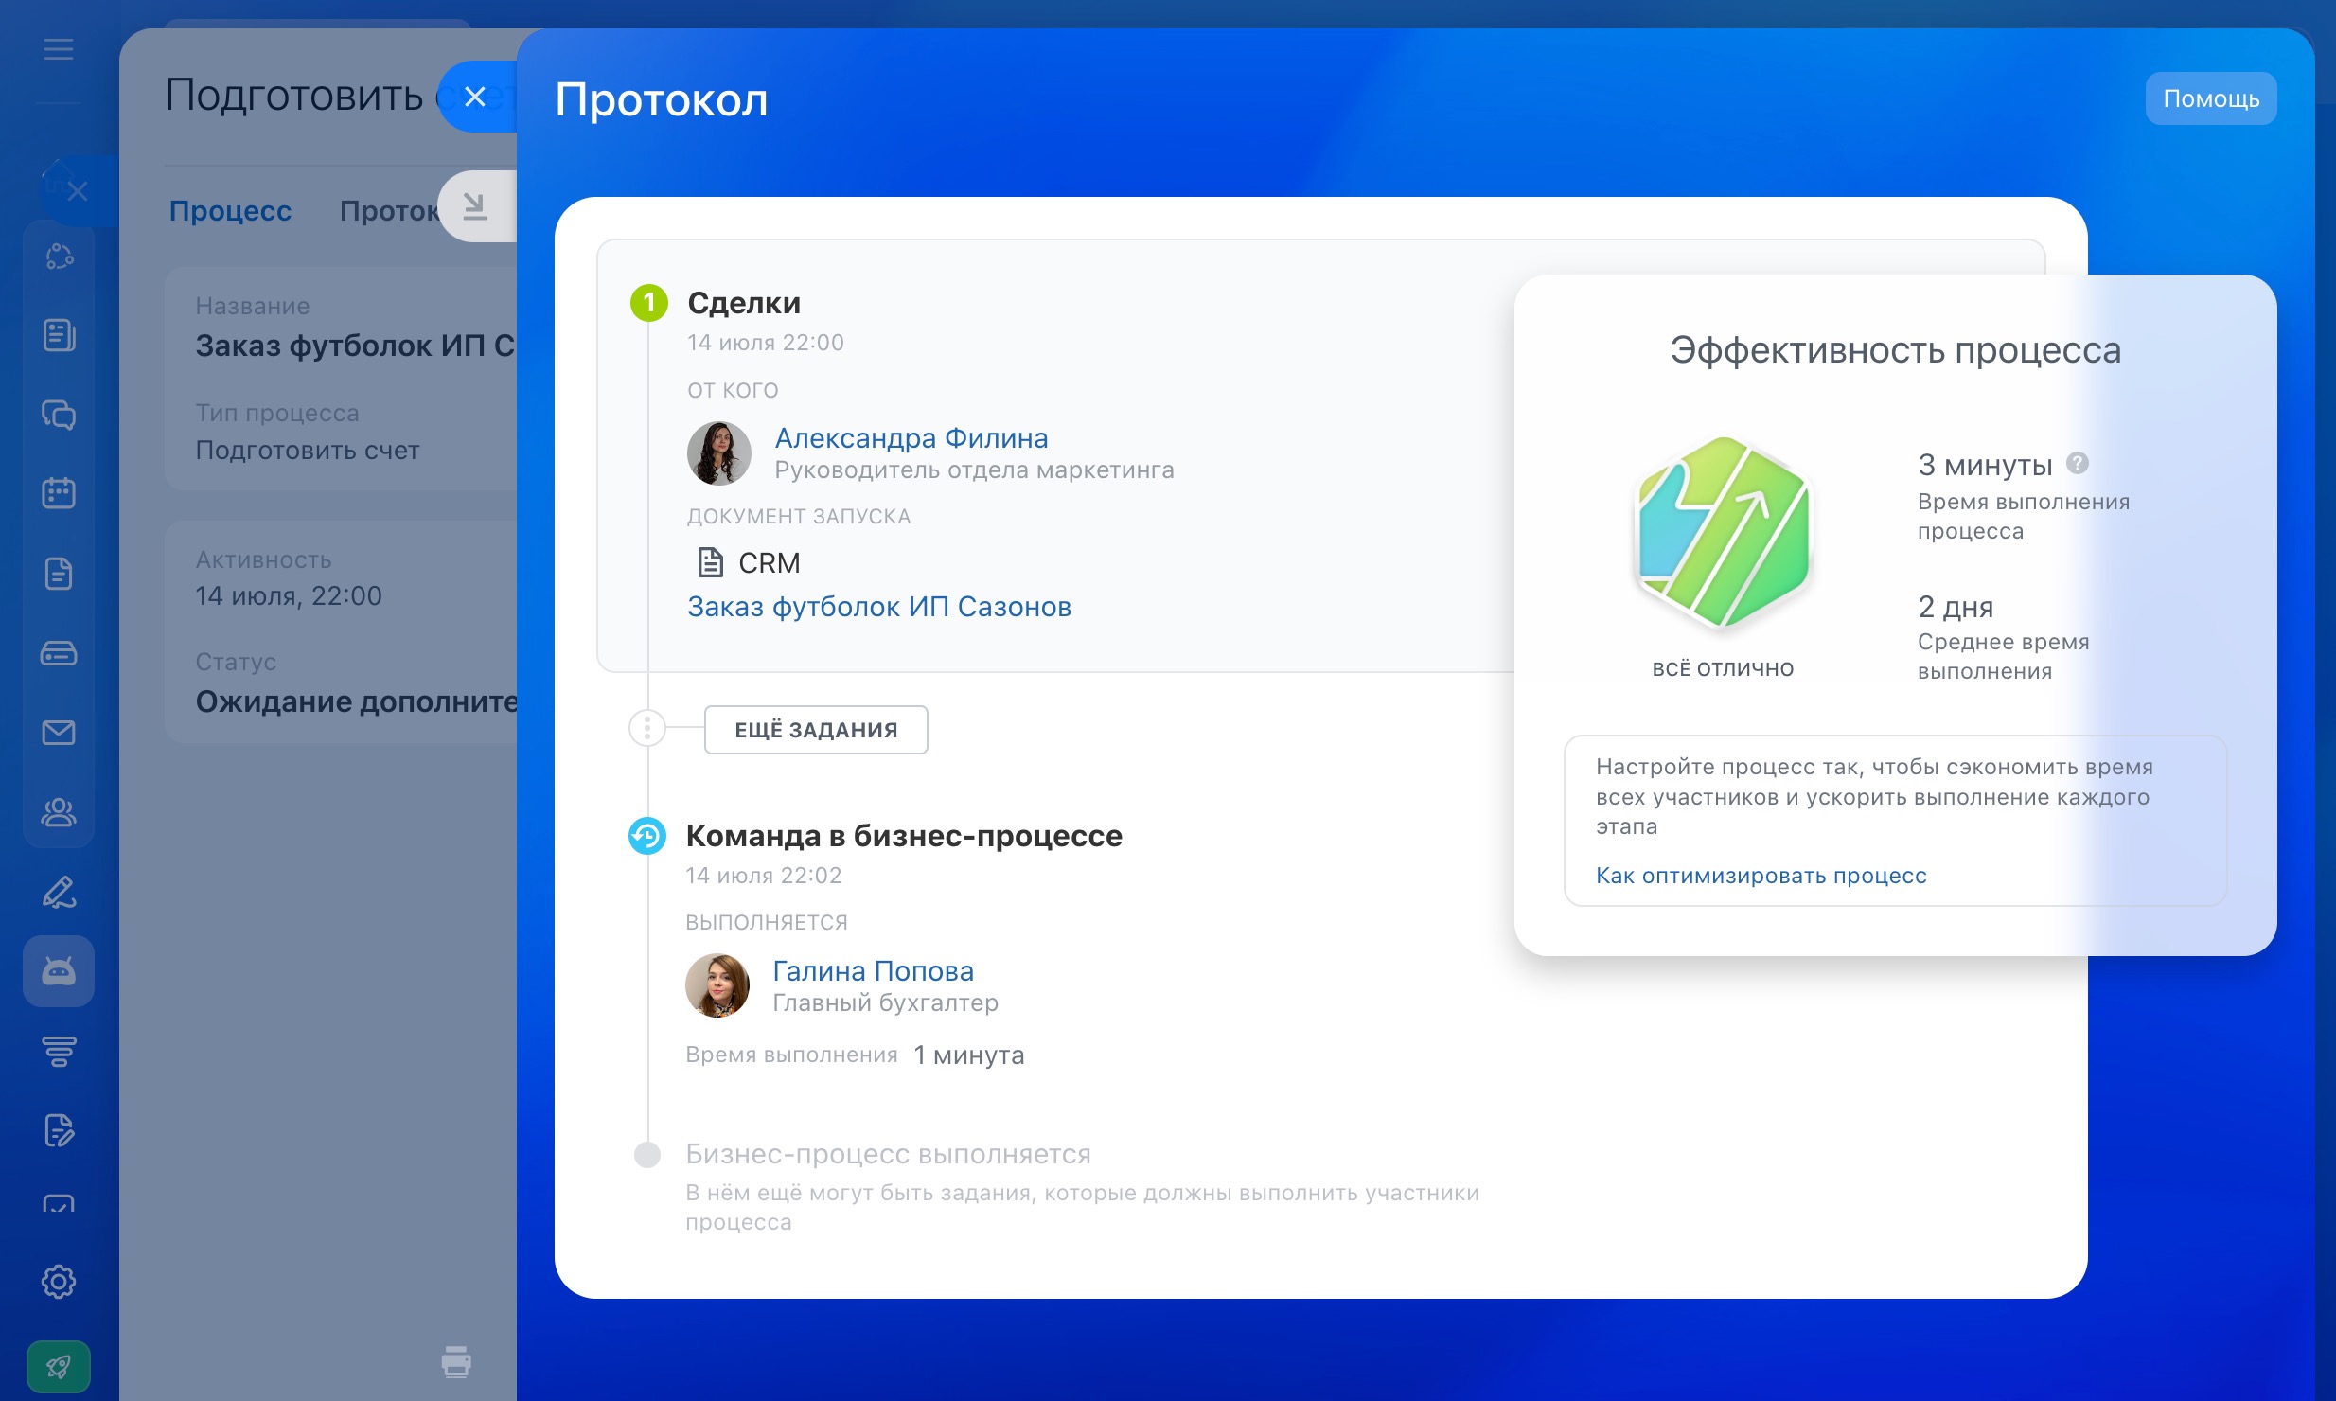Image resolution: width=2336 pixels, height=1401 pixels.
Task: Open the pencil sign icon in sidebar
Action: pyautogui.click(x=59, y=892)
